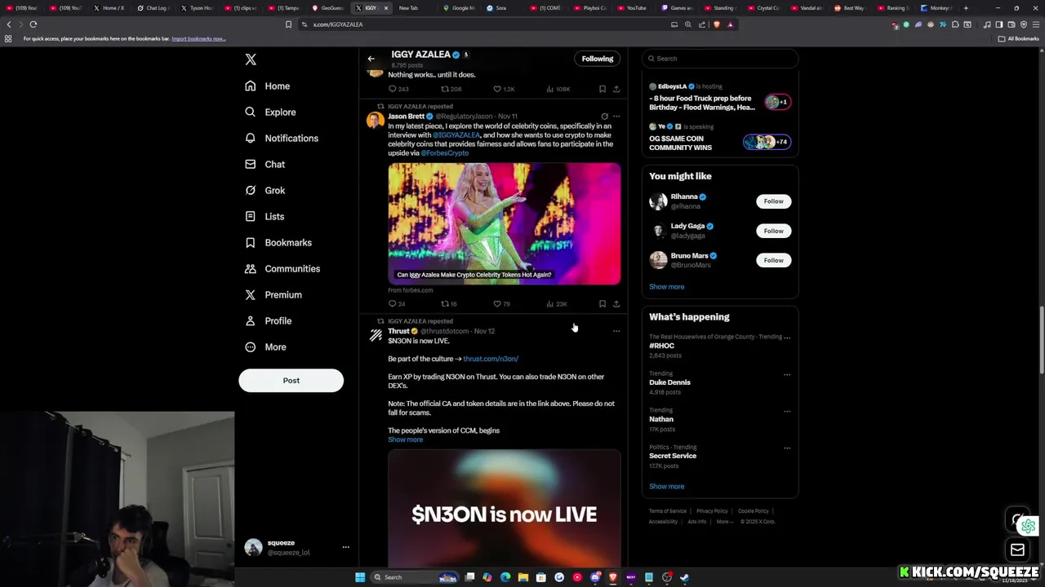1045x587 pixels.
Task: Share the Jason Brett post
Action: pos(616,303)
